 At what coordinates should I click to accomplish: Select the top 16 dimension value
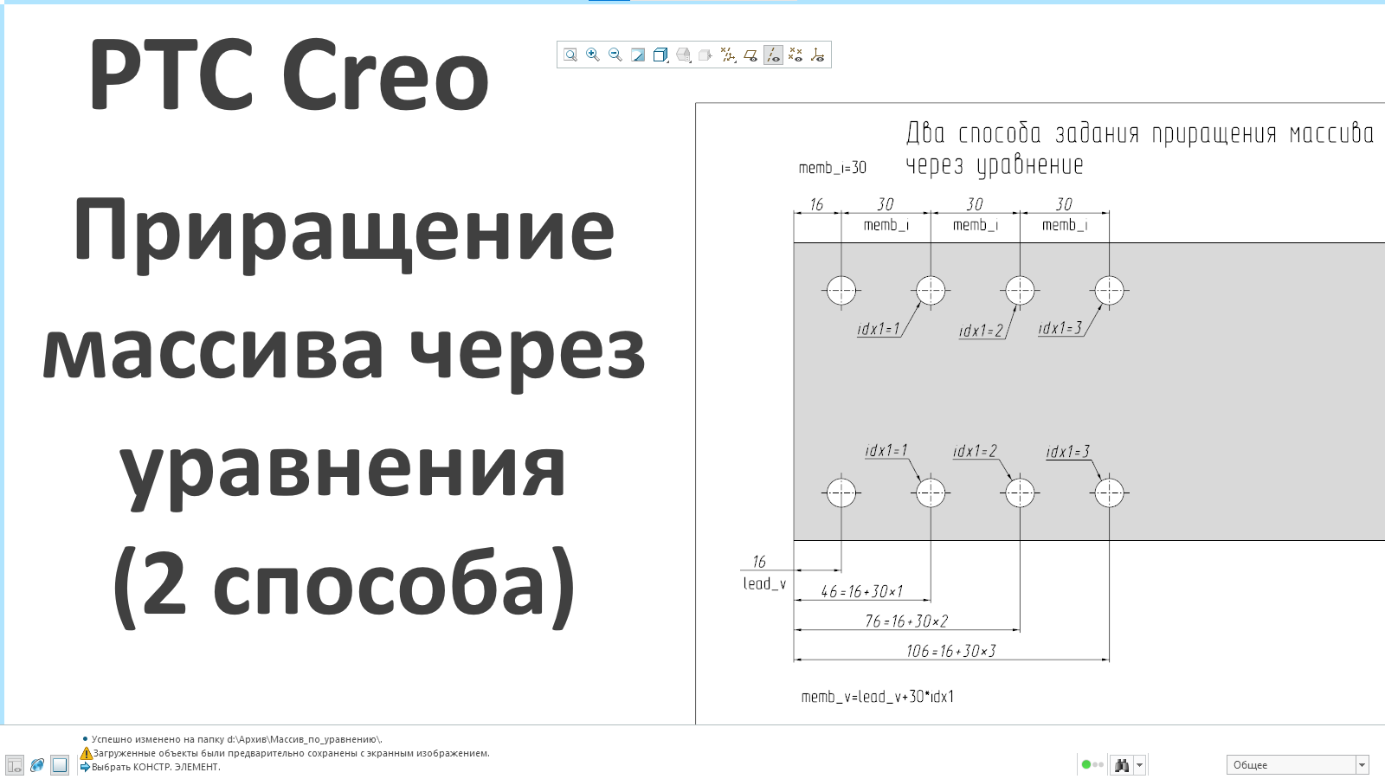click(x=816, y=204)
